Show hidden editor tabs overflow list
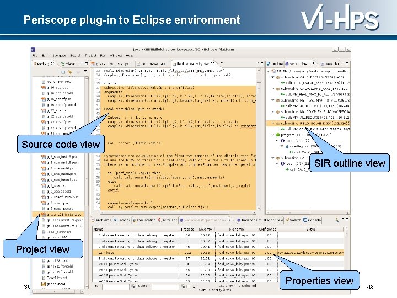 [222, 62]
